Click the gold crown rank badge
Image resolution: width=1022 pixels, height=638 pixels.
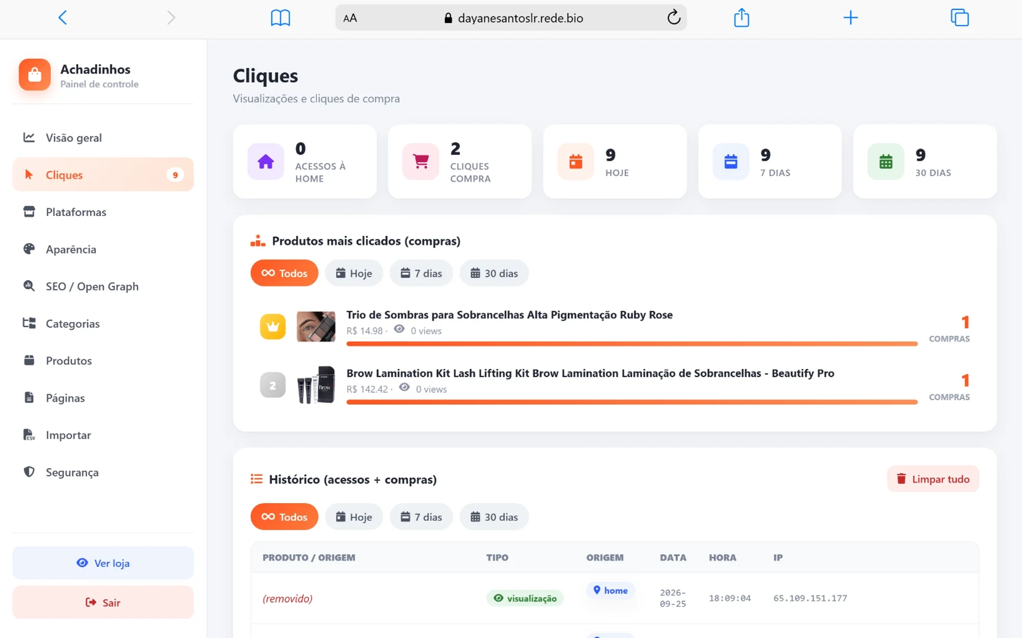pos(273,326)
